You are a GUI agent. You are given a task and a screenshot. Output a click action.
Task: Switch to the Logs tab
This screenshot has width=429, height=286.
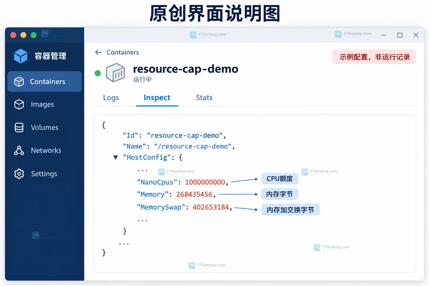tap(111, 98)
